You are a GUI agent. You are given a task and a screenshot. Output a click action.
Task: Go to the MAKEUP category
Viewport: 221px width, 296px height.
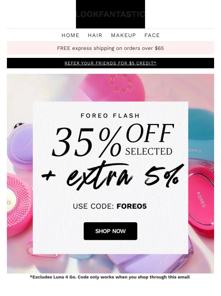tap(123, 35)
